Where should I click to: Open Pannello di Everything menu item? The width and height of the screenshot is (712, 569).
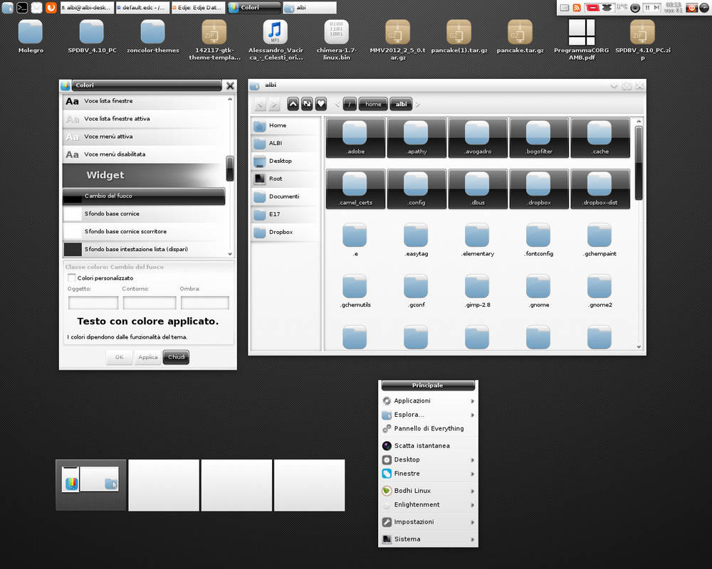pos(428,428)
